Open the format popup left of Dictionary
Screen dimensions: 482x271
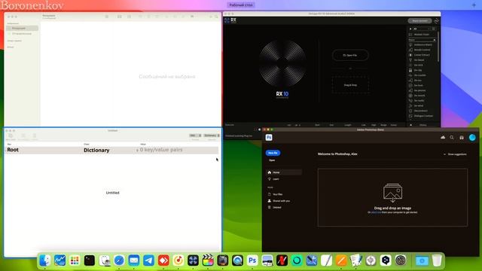(x=195, y=135)
